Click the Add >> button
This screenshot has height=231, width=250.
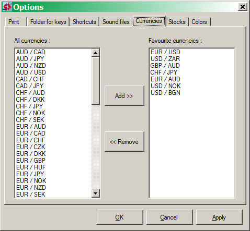[124, 95]
